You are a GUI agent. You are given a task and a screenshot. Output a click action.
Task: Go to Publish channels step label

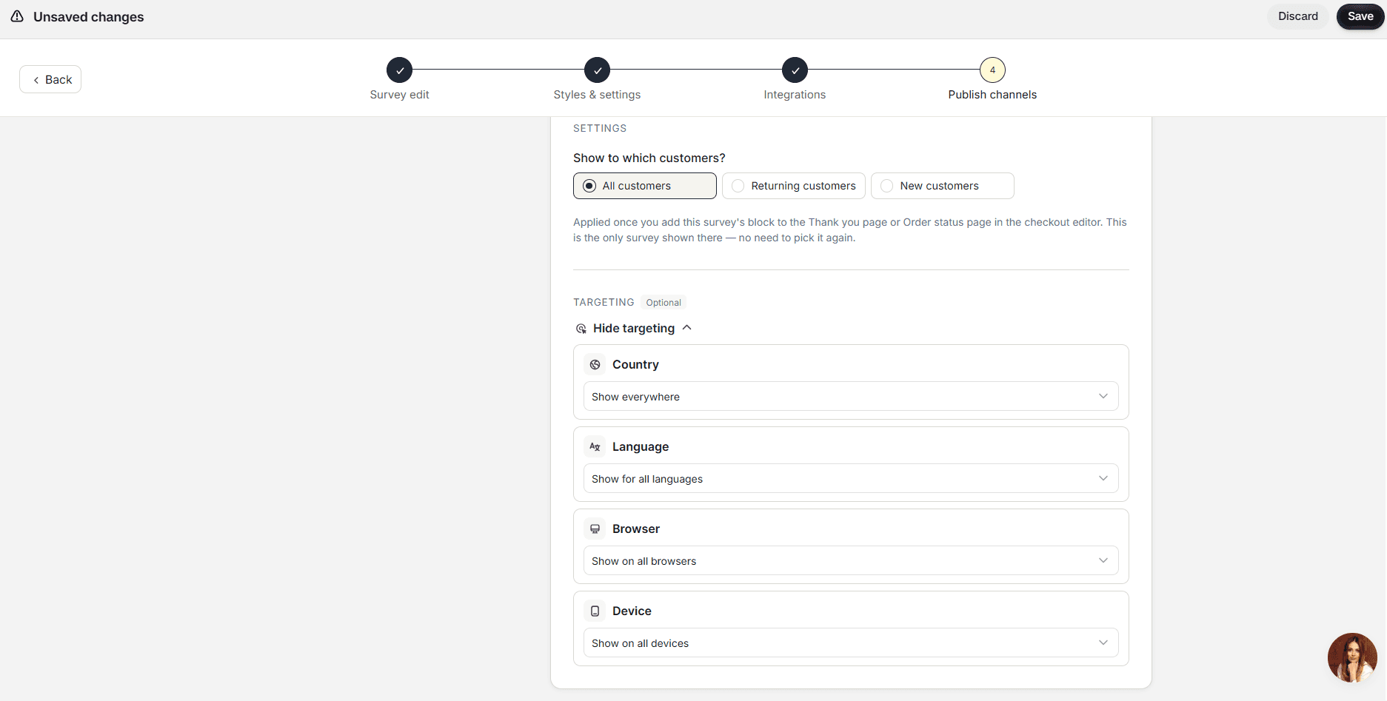993,95
